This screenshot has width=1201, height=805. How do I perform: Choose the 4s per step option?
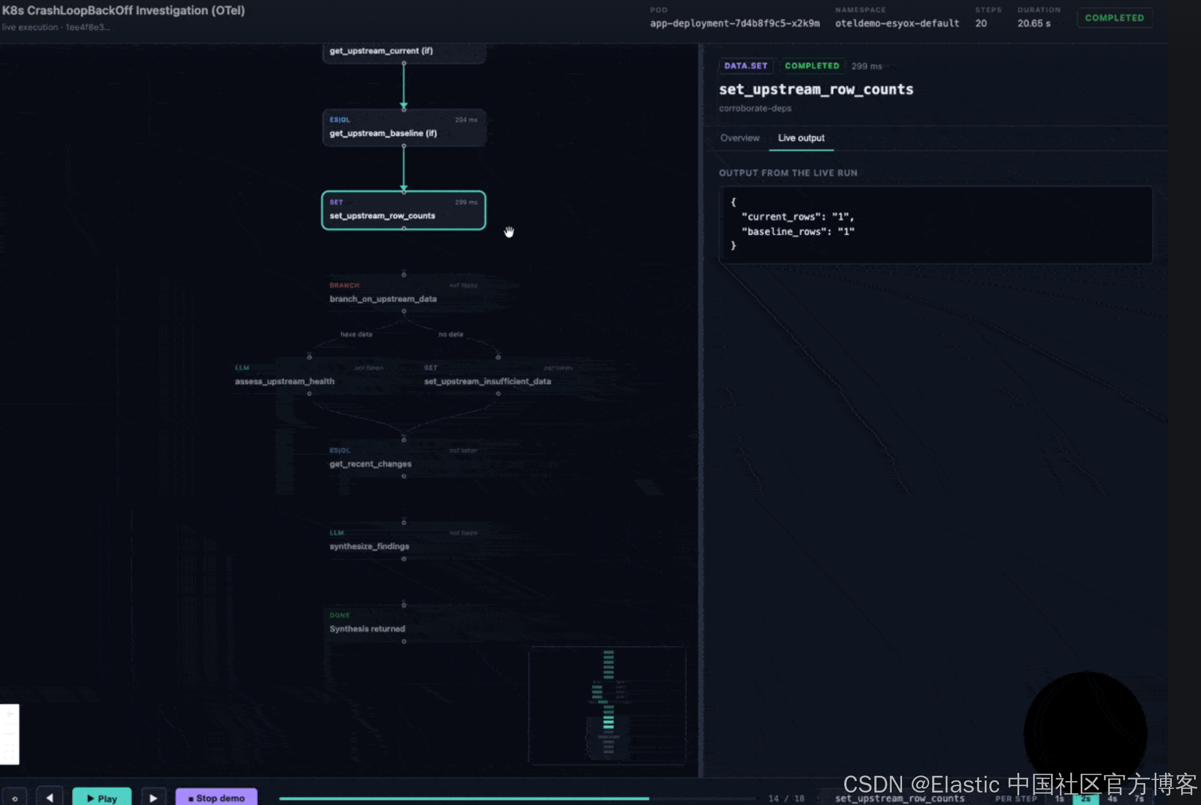[x=1112, y=799]
